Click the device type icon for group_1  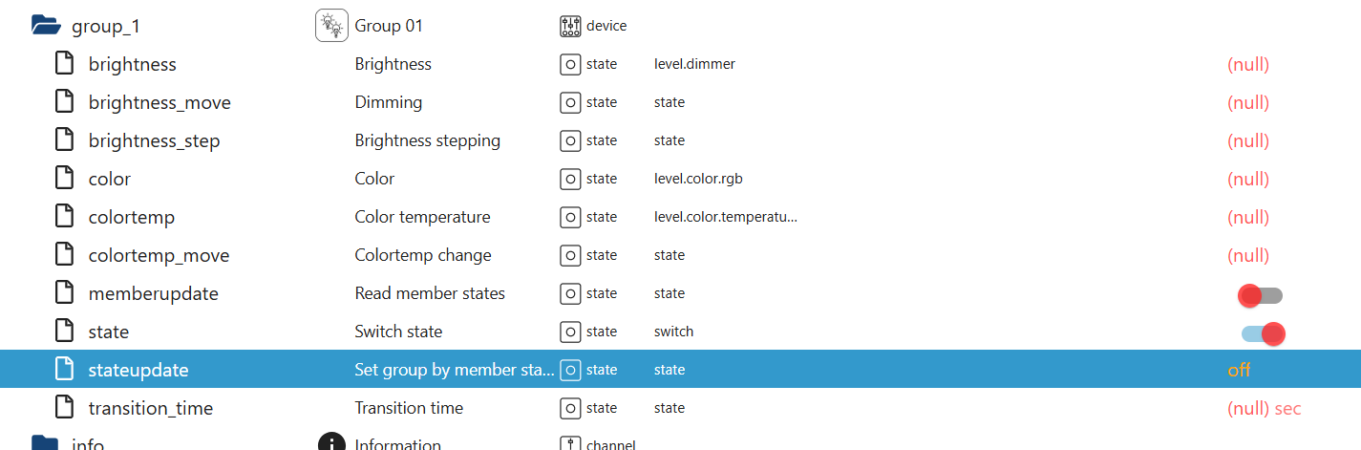pos(570,26)
